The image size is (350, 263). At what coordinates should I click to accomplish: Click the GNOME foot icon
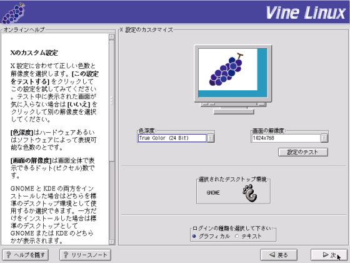click(250, 193)
